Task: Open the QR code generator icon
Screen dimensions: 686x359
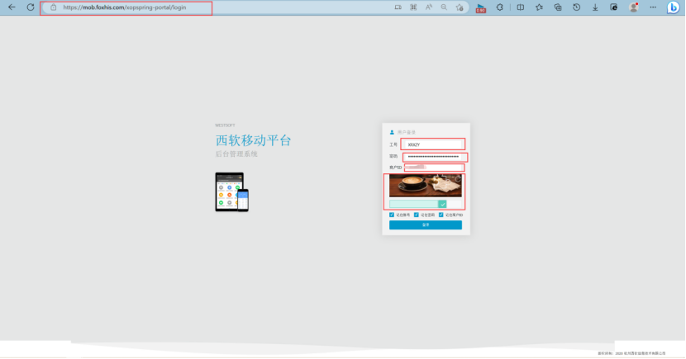Action: pyautogui.click(x=413, y=7)
